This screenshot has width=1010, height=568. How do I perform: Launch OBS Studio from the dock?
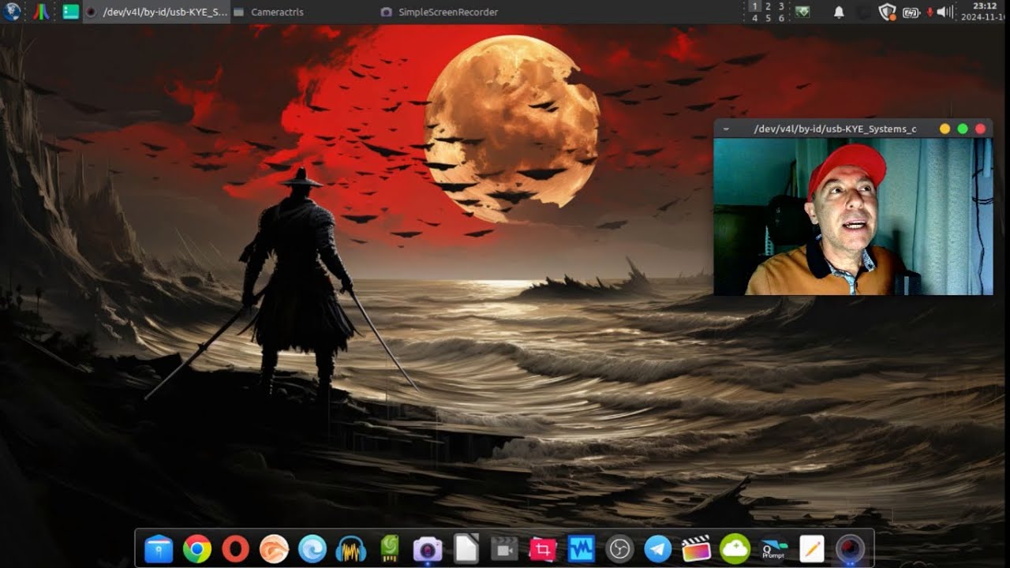tap(619, 548)
